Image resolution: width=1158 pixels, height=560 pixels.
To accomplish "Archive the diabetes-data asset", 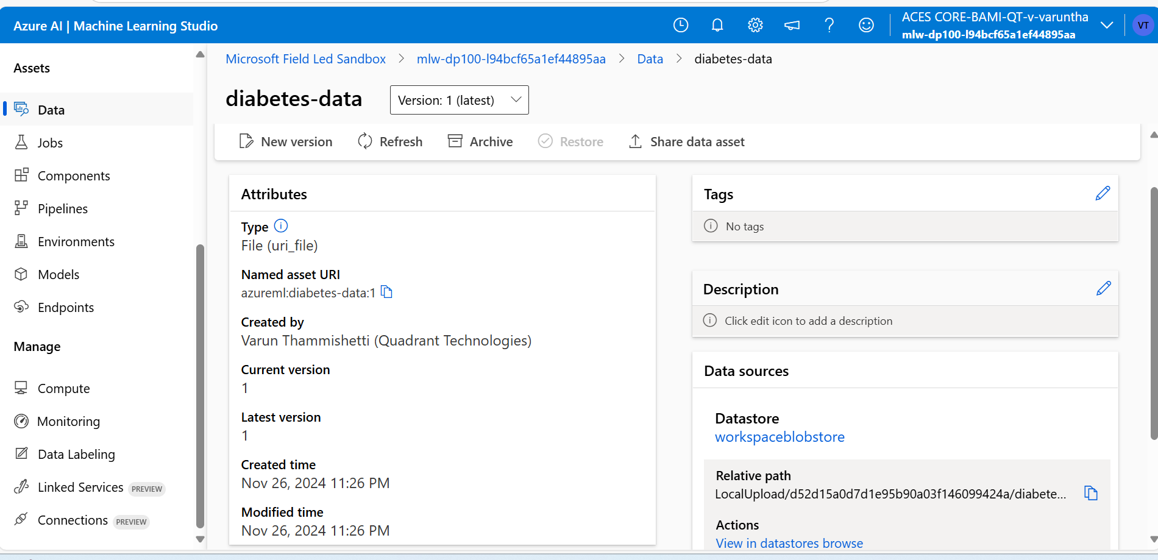I will click(x=480, y=141).
